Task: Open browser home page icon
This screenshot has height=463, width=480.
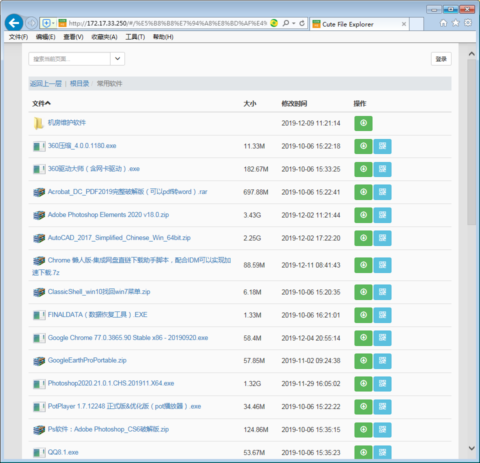Action: click(443, 23)
